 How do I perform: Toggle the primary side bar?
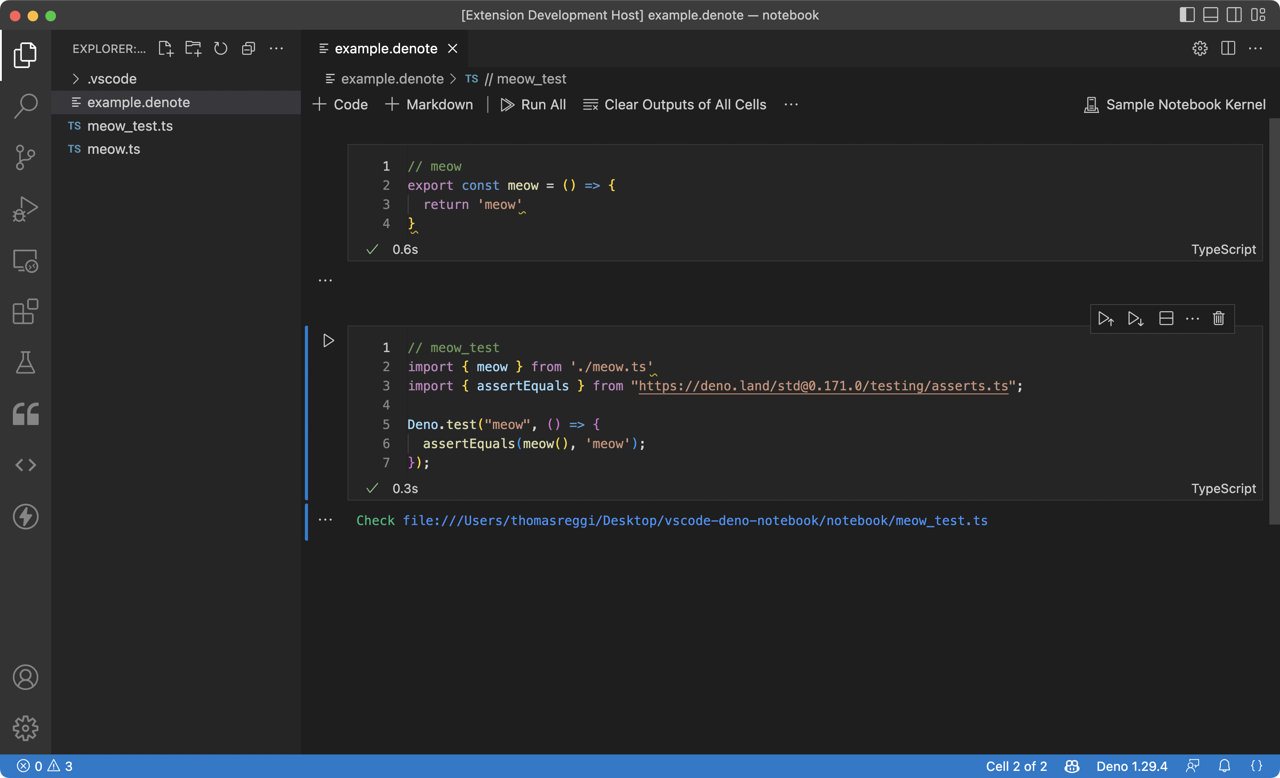pos(1187,15)
